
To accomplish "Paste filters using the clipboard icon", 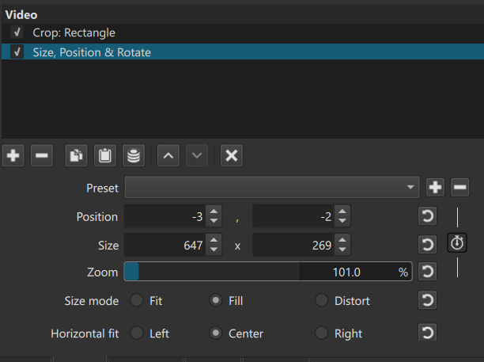I will click(104, 156).
